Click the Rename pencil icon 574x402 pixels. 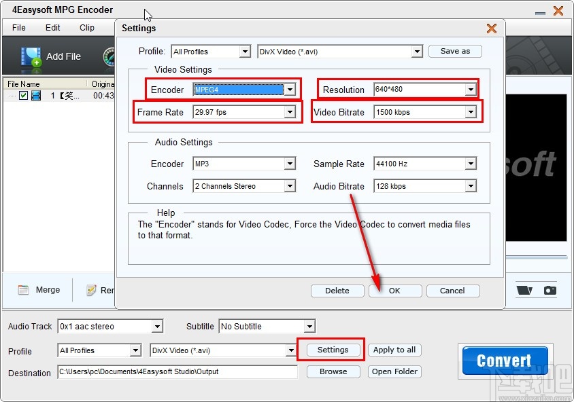[x=91, y=290]
